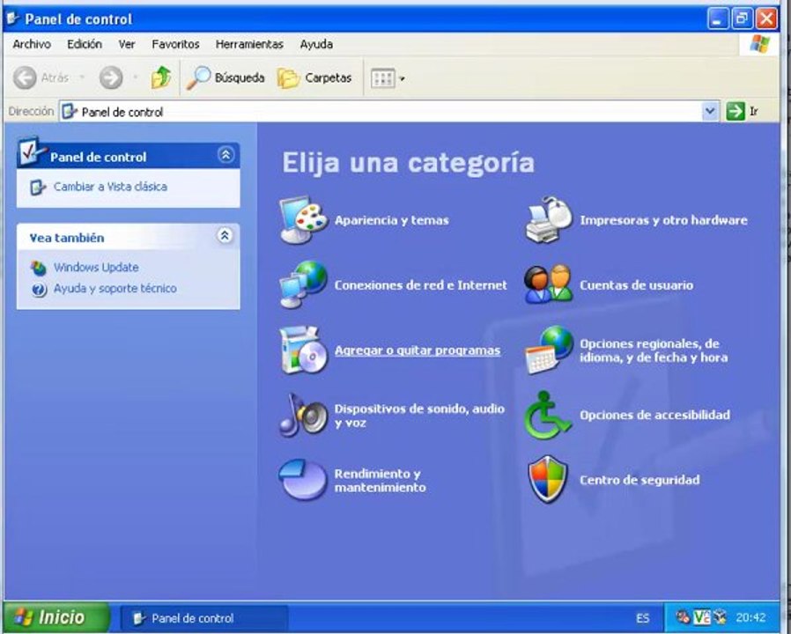Open Centro de seguridad link
The width and height of the screenshot is (791, 634).
tap(639, 480)
